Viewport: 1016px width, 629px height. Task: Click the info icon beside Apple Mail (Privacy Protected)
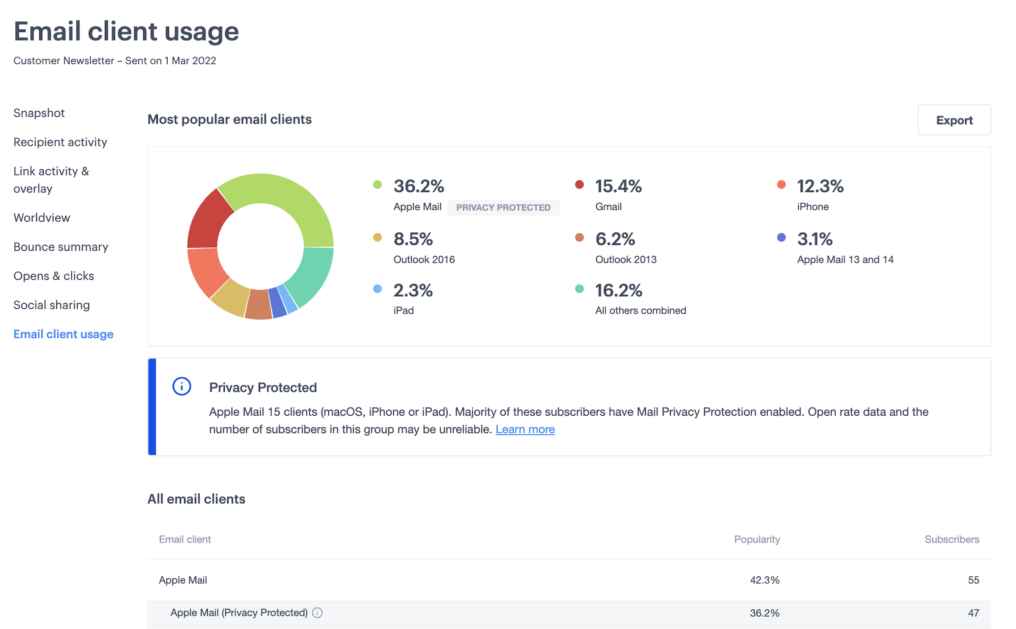click(x=318, y=613)
